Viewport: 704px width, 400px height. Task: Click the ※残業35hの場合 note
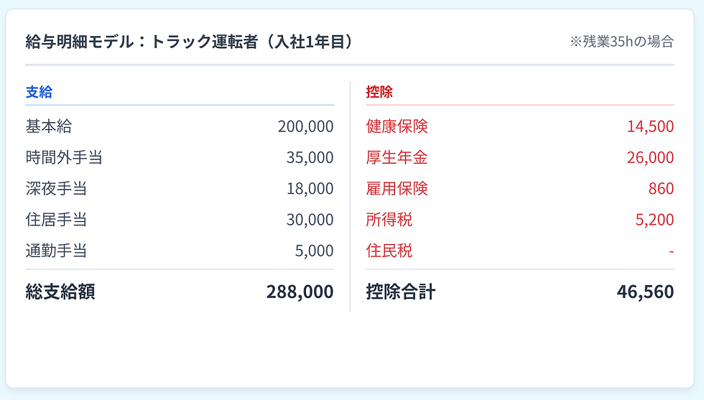[x=621, y=42]
